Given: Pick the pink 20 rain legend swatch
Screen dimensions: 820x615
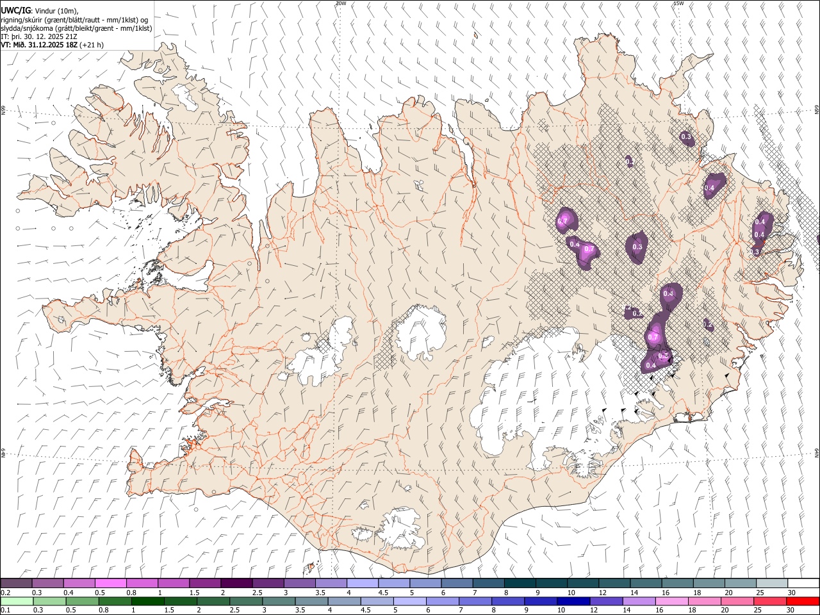Looking at the screenshot, I should [737, 601].
